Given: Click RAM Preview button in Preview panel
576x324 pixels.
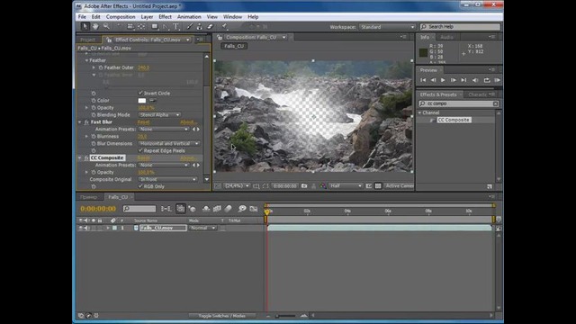Looking at the screenshot, I should 498,80.
